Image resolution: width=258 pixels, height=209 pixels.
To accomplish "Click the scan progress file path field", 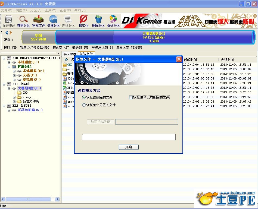I will click(x=147, y=122).
